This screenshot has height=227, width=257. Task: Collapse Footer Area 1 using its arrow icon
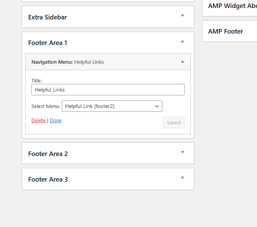coord(182,41)
